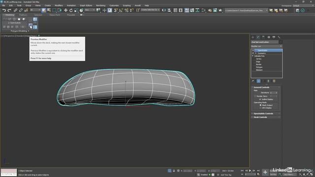Click the Play Animation button

[250, 171]
